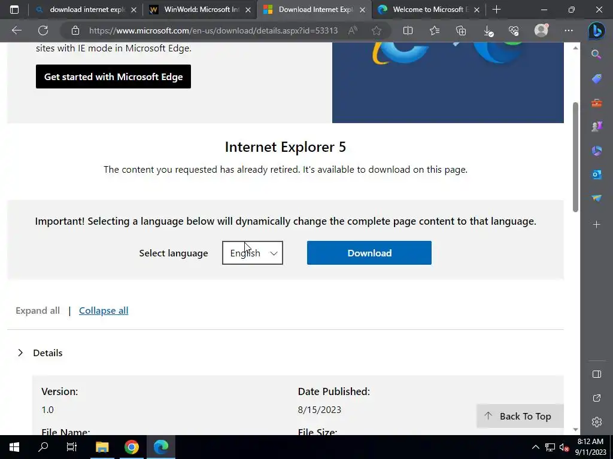Click the Date Published value 8/15/2023
613x459 pixels.
(x=320, y=410)
